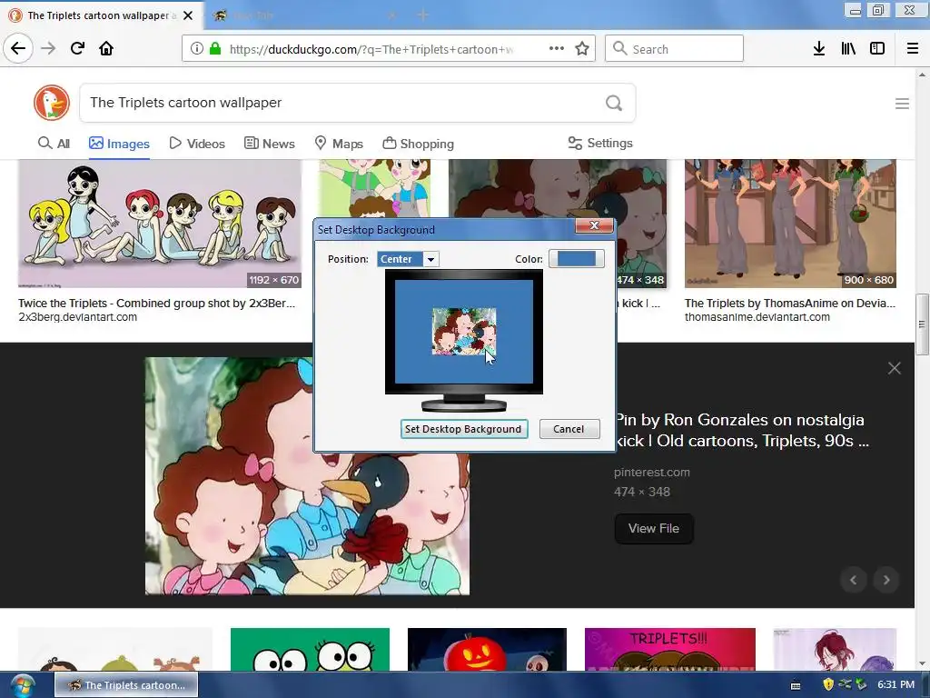Click the address bar URL
The width and height of the screenshot is (930, 698).
[371, 49]
